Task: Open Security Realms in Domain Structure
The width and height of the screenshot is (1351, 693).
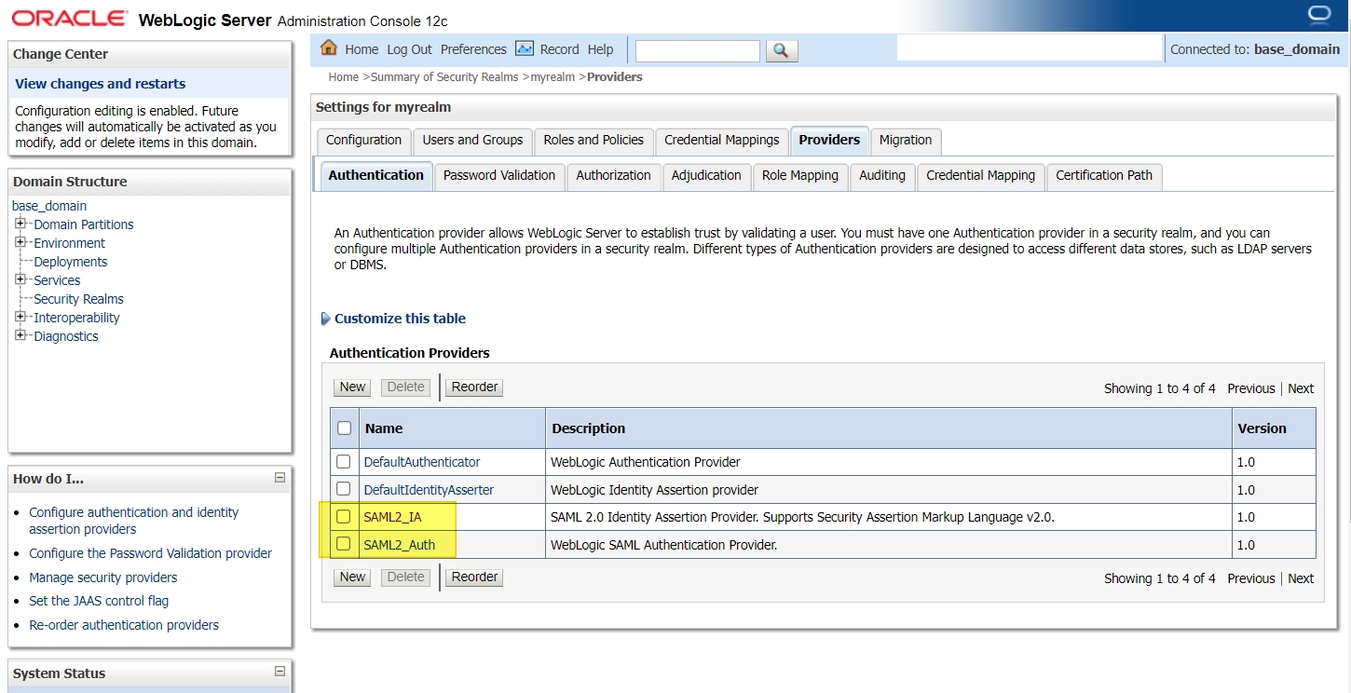Action: 78,299
